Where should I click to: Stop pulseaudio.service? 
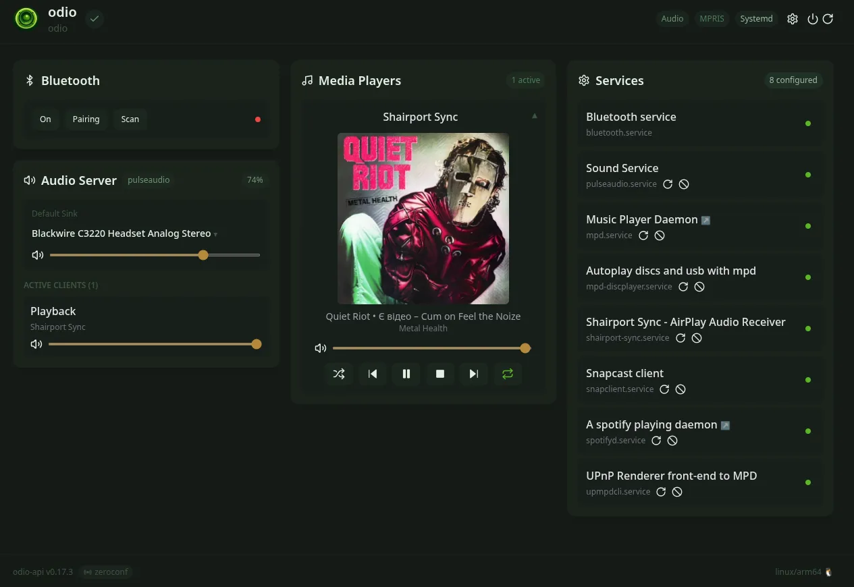(x=684, y=184)
